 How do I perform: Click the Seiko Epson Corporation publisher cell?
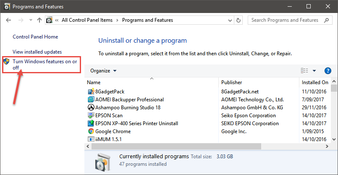coord(248,116)
